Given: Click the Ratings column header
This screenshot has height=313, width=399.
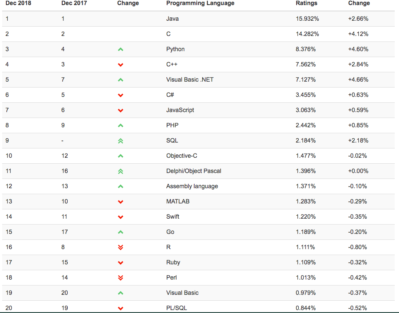Looking at the screenshot, I should pos(306,3).
